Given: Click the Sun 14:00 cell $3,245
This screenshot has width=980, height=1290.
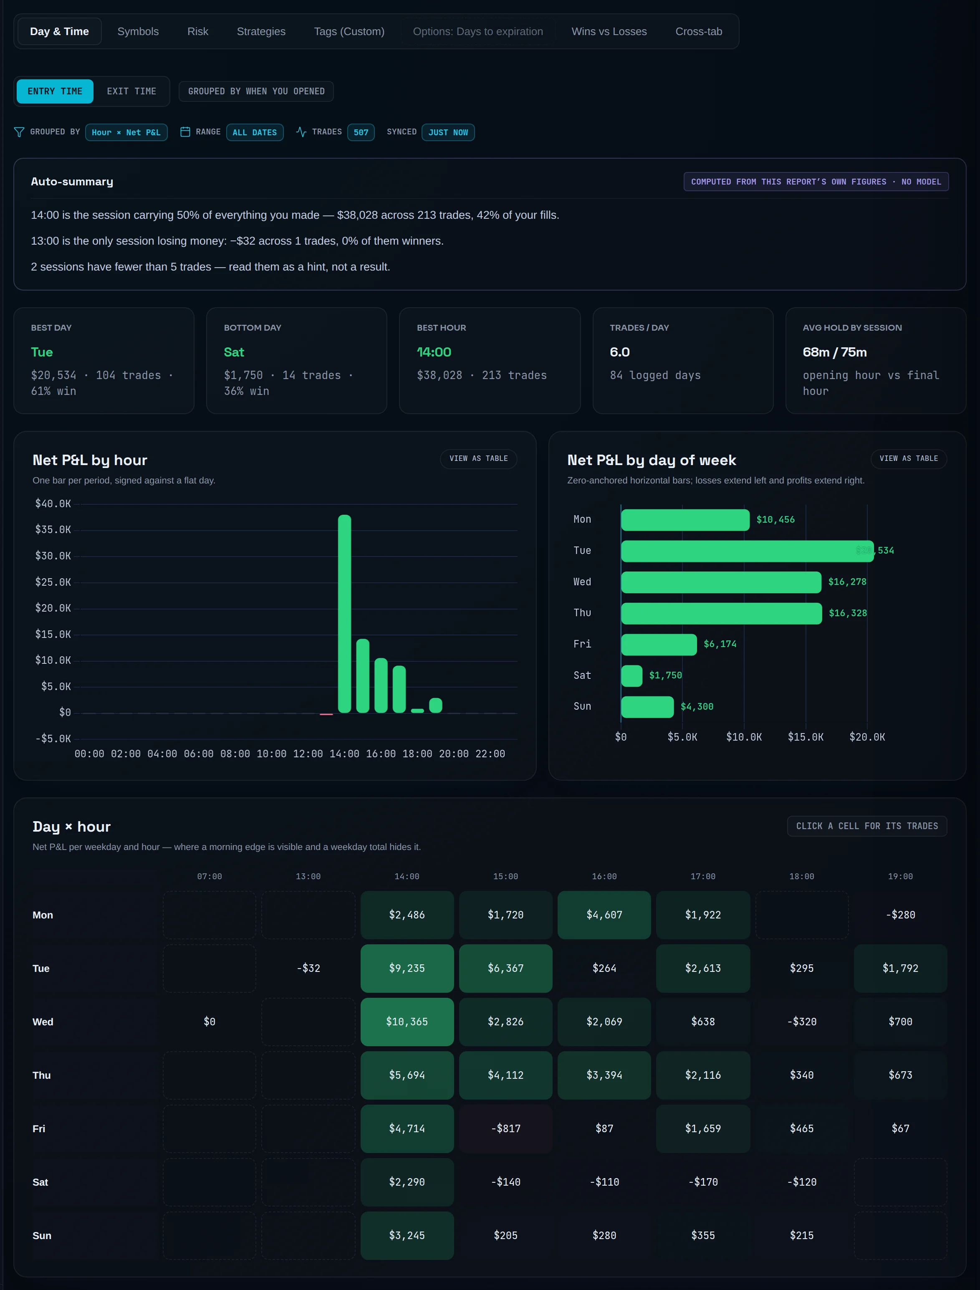Looking at the screenshot, I should click(x=407, y=1236).
